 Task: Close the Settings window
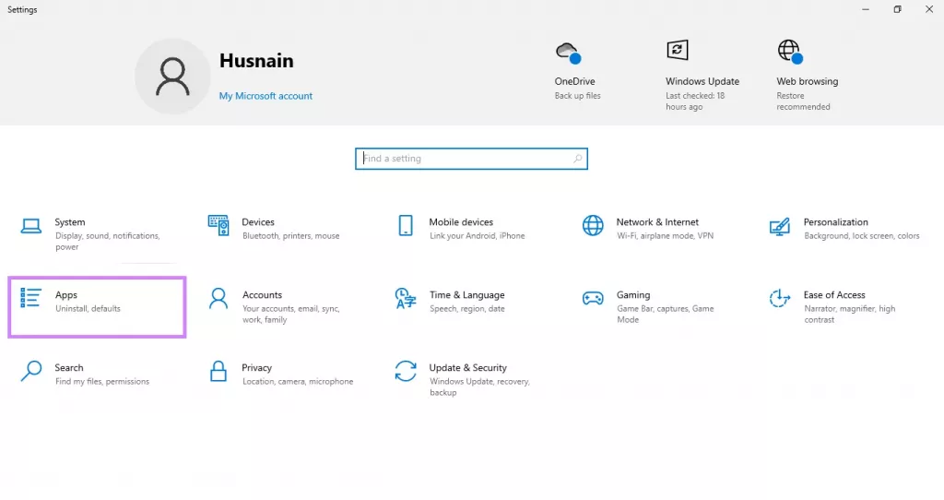tap(929, 9)
